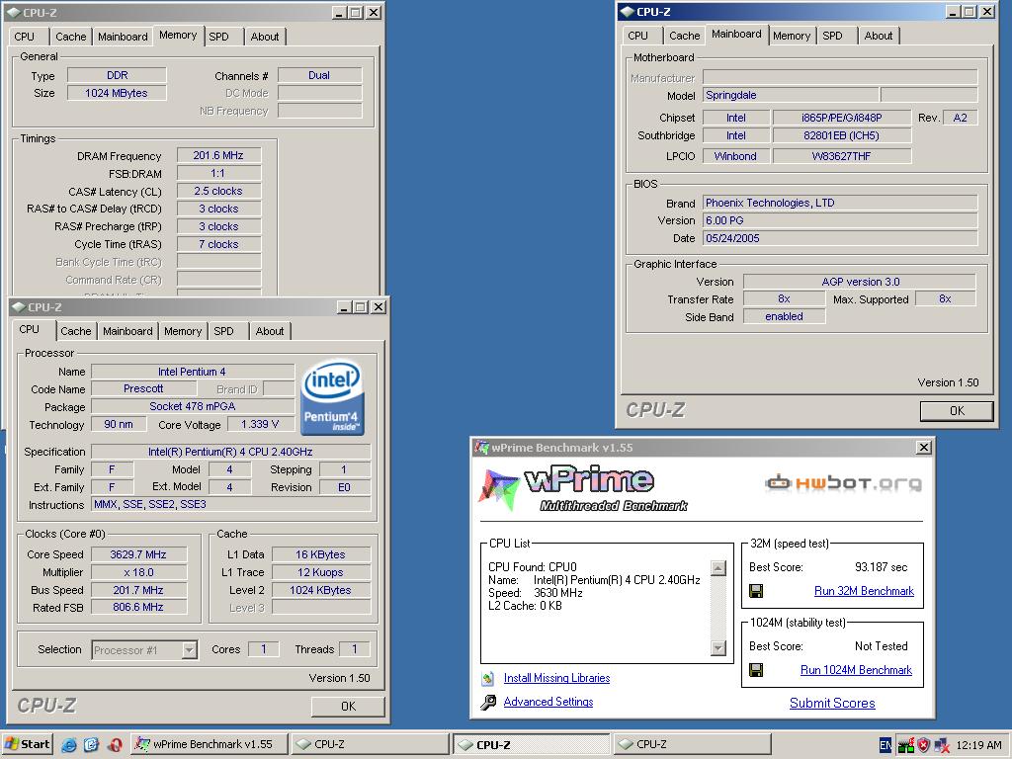Click the floppy save icon for 1024M score
This screenshot has height=759, width=1012.
pyautogui.click(x=756, y=670)
